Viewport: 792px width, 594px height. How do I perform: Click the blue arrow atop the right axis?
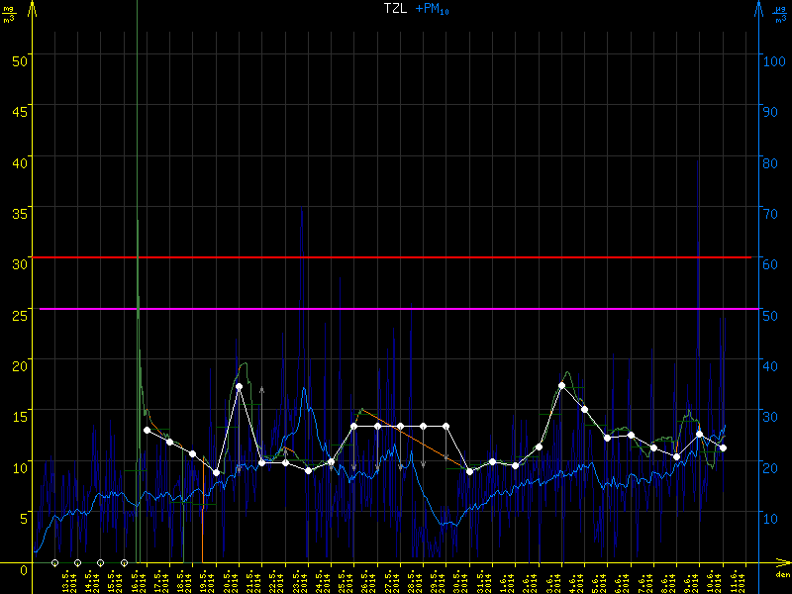(759, 10)
